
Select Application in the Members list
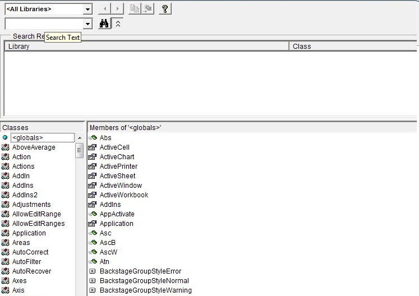[x=117, y=224]
